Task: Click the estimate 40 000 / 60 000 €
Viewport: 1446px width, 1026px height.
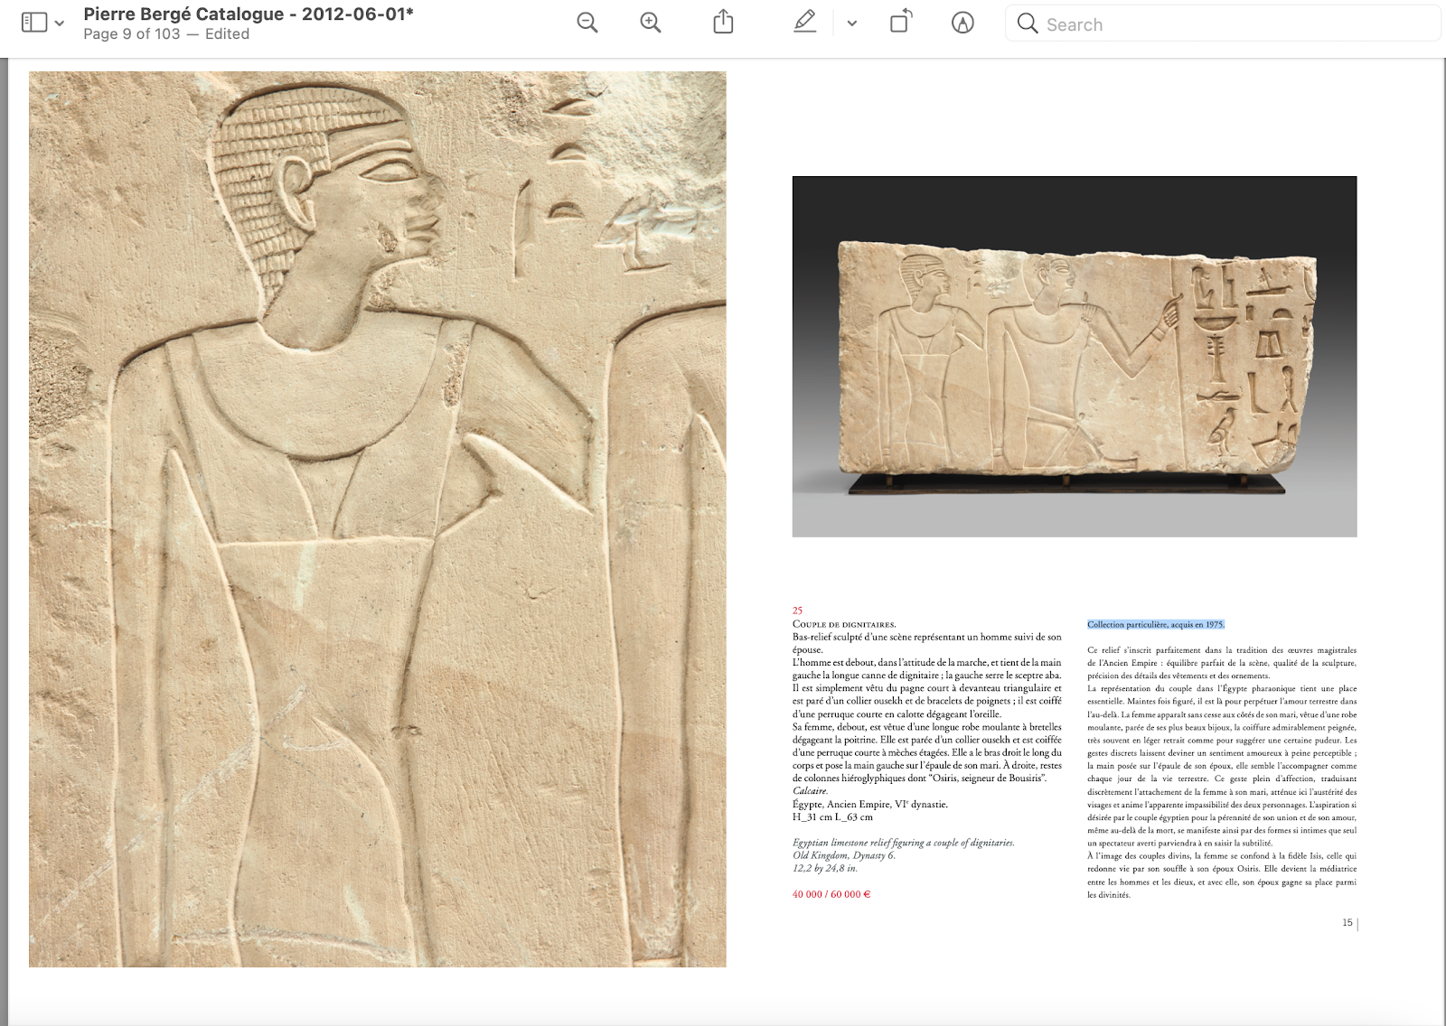Action: coord(831,894)
